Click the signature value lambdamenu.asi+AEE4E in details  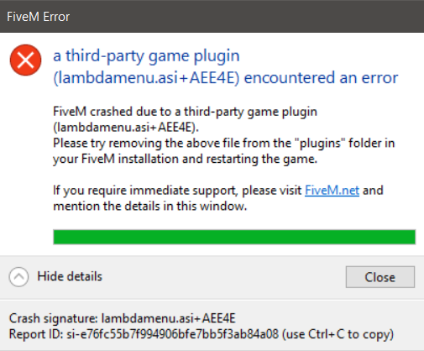(168, 318)
